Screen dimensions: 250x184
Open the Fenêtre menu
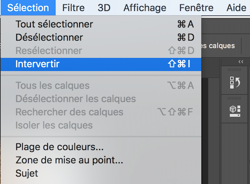click(196, 8)
